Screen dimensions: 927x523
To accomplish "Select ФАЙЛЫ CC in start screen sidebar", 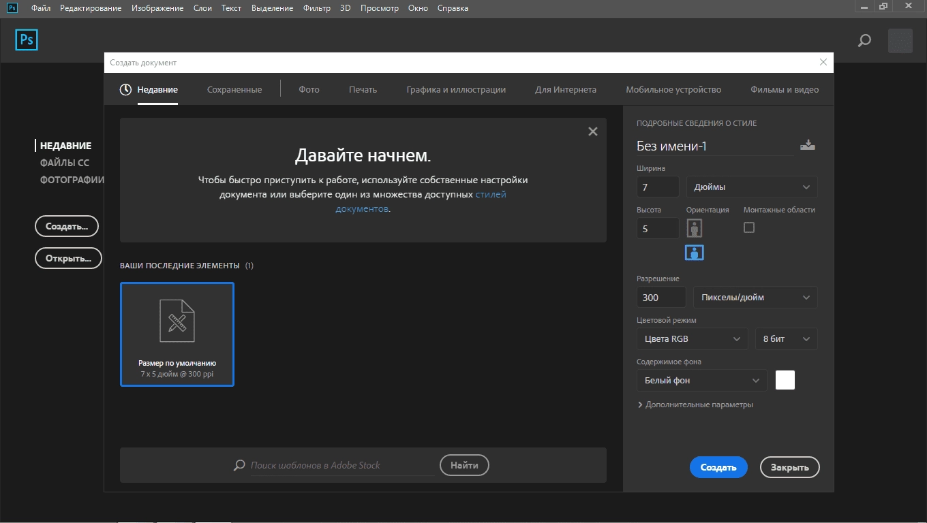I will tap(65, 163).
